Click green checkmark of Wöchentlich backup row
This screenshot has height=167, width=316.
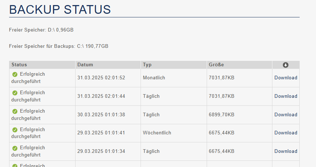(x=15, y=130)
